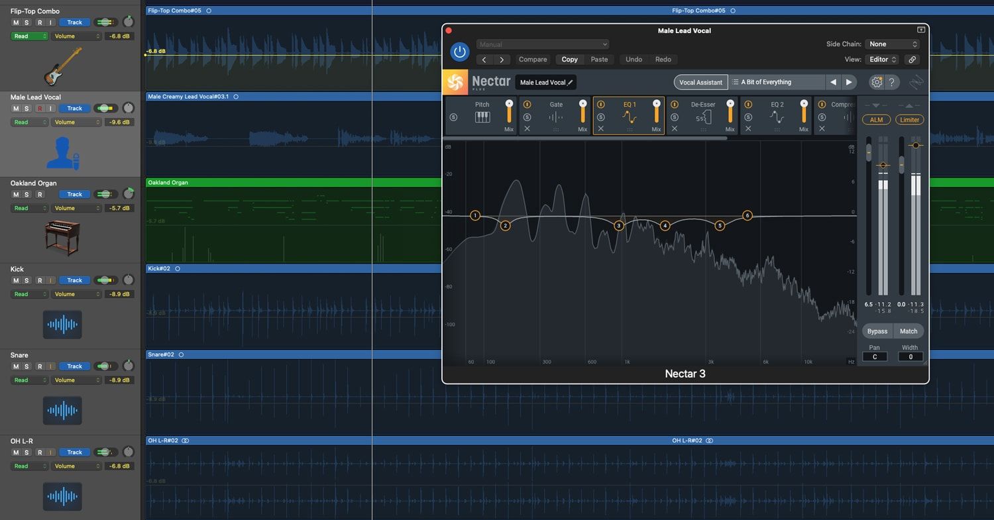Solo the Pitch module
This screenshot has height=520, width=994.
pos(453,117)
